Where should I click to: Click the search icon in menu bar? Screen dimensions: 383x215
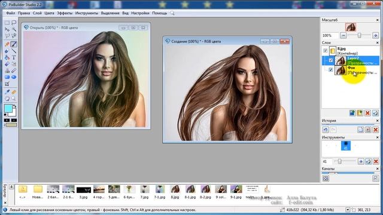(x=172, y=13)
